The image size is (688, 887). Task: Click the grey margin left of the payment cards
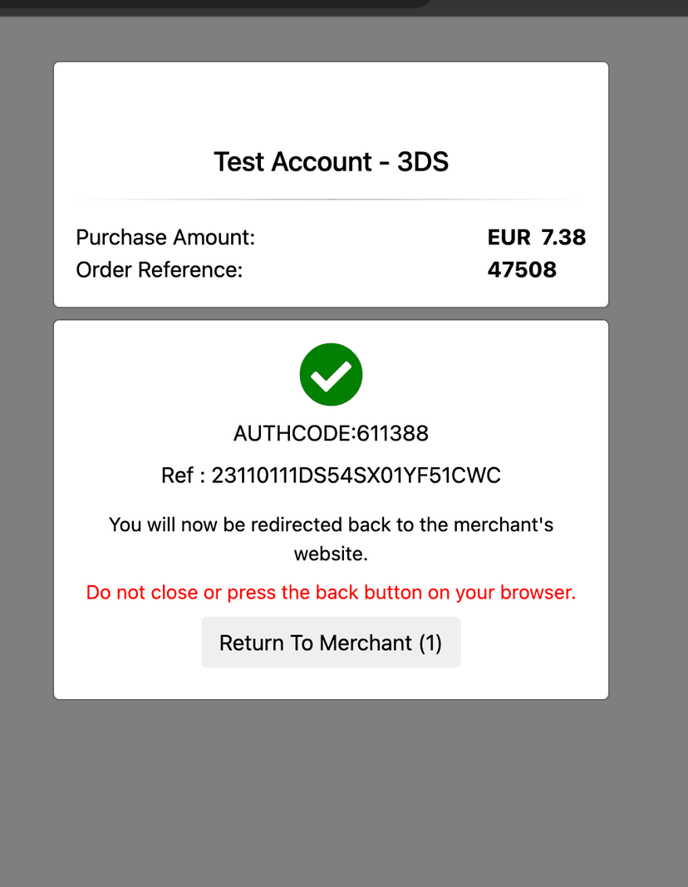pyautogui.click(x=27, y=379)
